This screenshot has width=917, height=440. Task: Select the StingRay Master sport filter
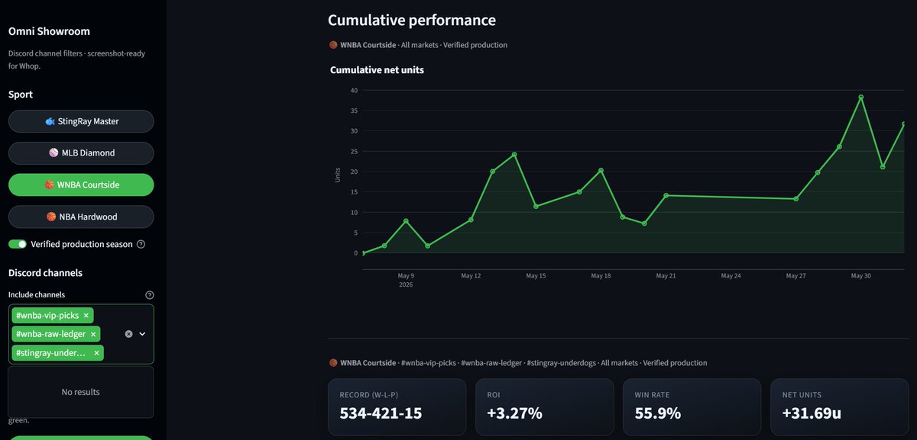pos(81,121)
